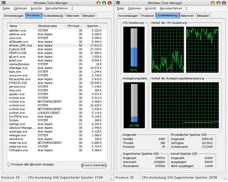
Task: Select the Leerlaufprozess row
Action: [x=56, y=64]
